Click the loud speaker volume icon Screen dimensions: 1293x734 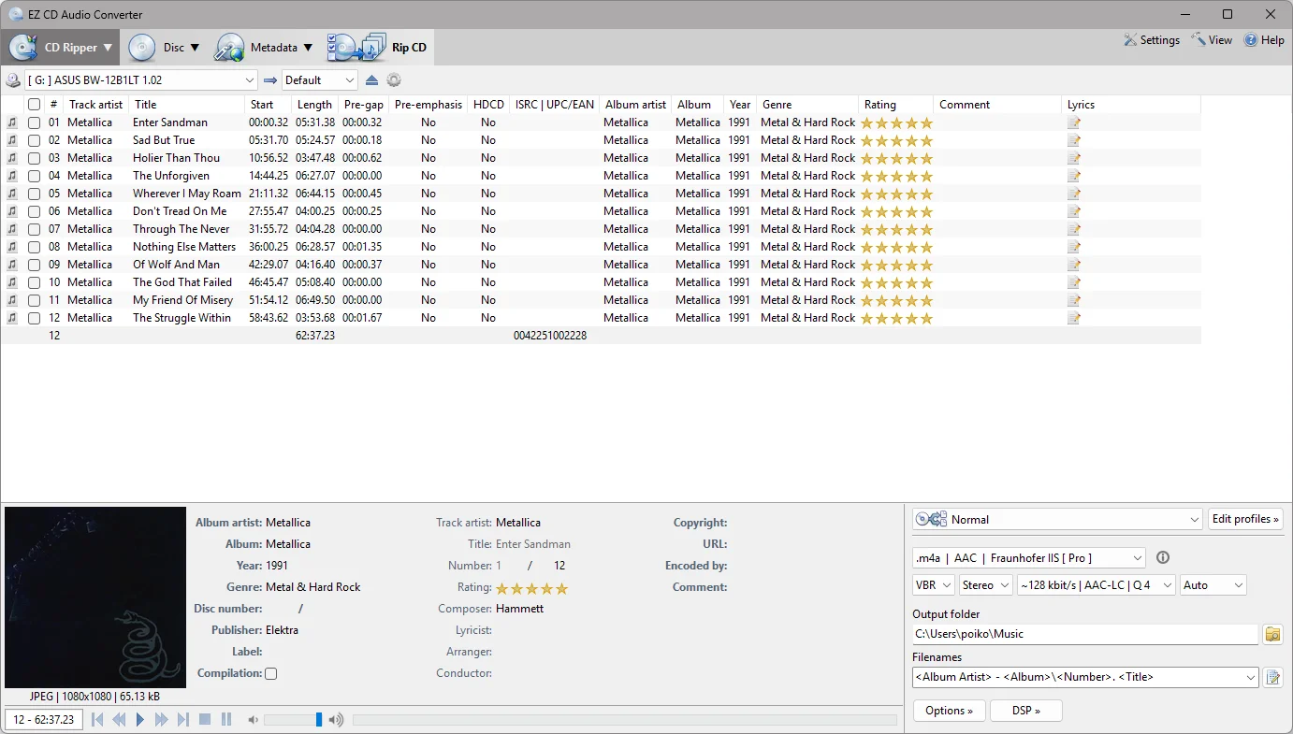pos(336,719)
